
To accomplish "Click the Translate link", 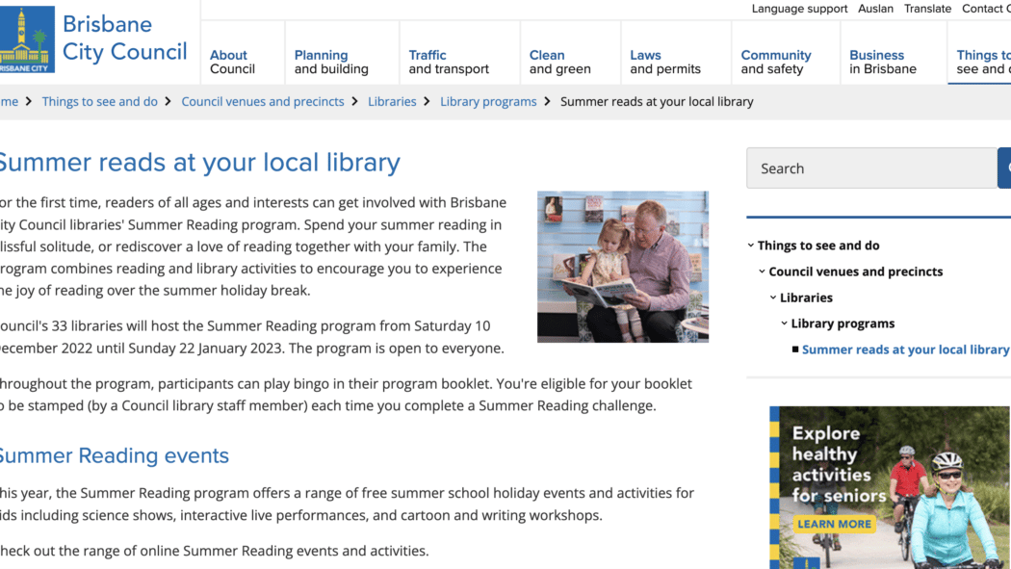I will pyautogui.click(x=927, y=9).
